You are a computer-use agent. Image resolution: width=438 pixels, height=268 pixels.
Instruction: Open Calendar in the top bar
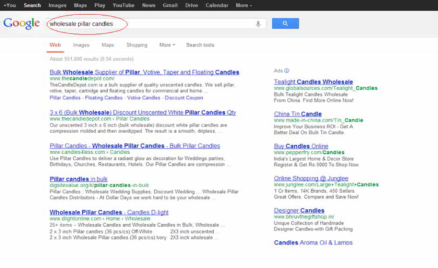coord(217,5)
